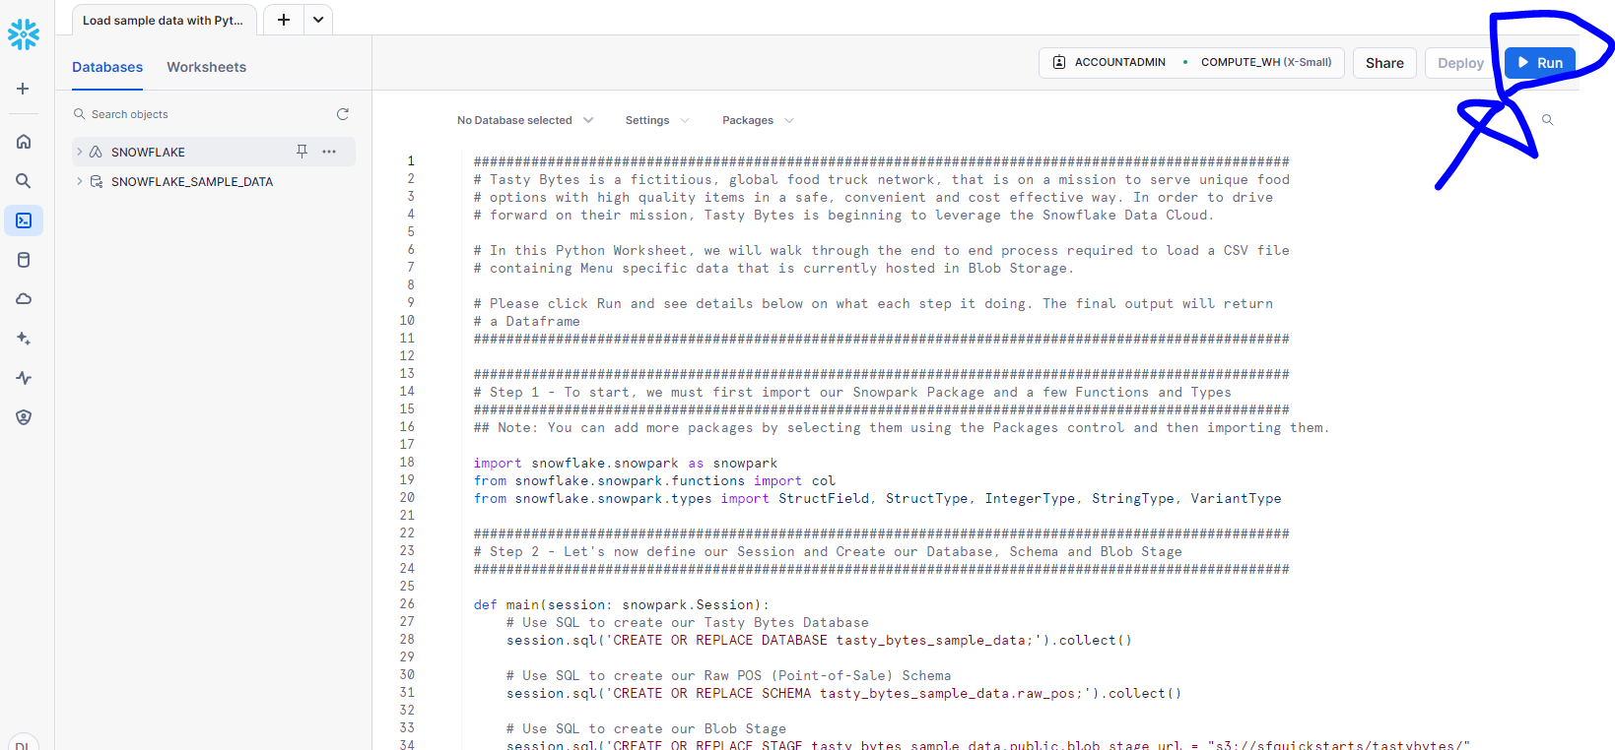Screen dimensions: 1615x750
Task: Expand the SNOWFLAKE_SAMPLE_DATA tree node
Action: 80,181
